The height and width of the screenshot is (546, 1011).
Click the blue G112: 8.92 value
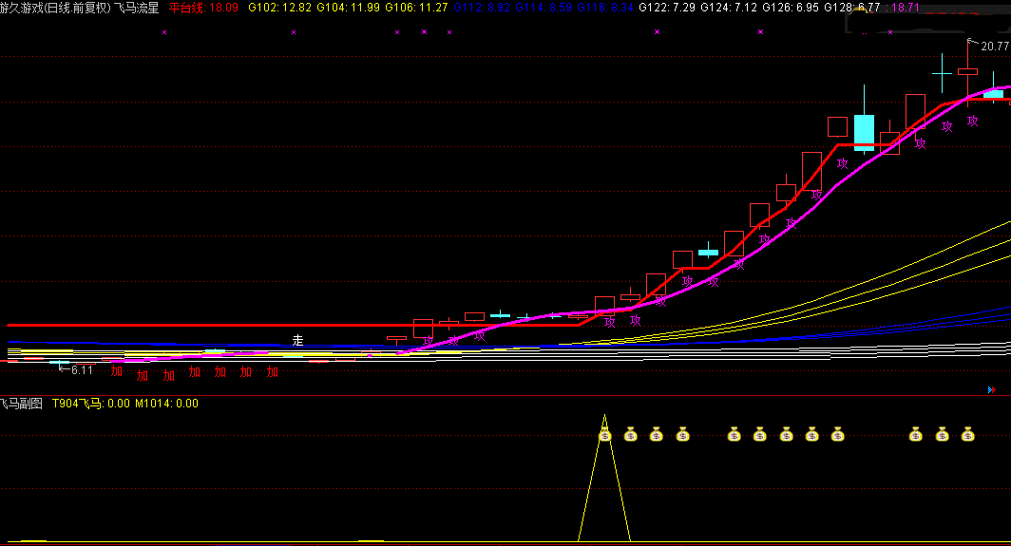(482, 8)
